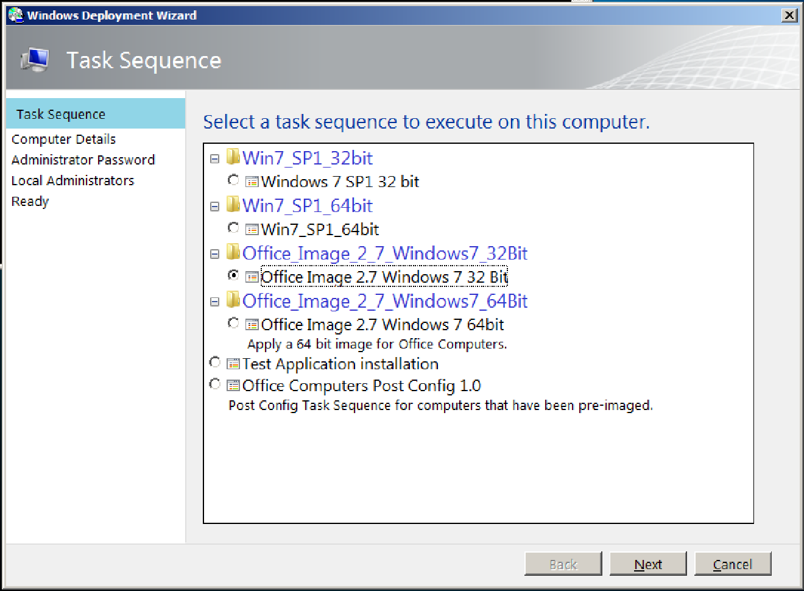Click the Office_Image_2_7_Windows7_64Bit folder icon

click(x=234, y=300)
